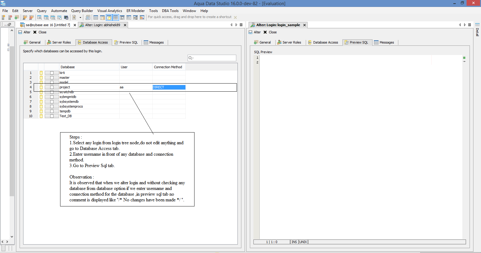Open the Detail side panel tab
The image size is (481, 253).
point(477,32)
